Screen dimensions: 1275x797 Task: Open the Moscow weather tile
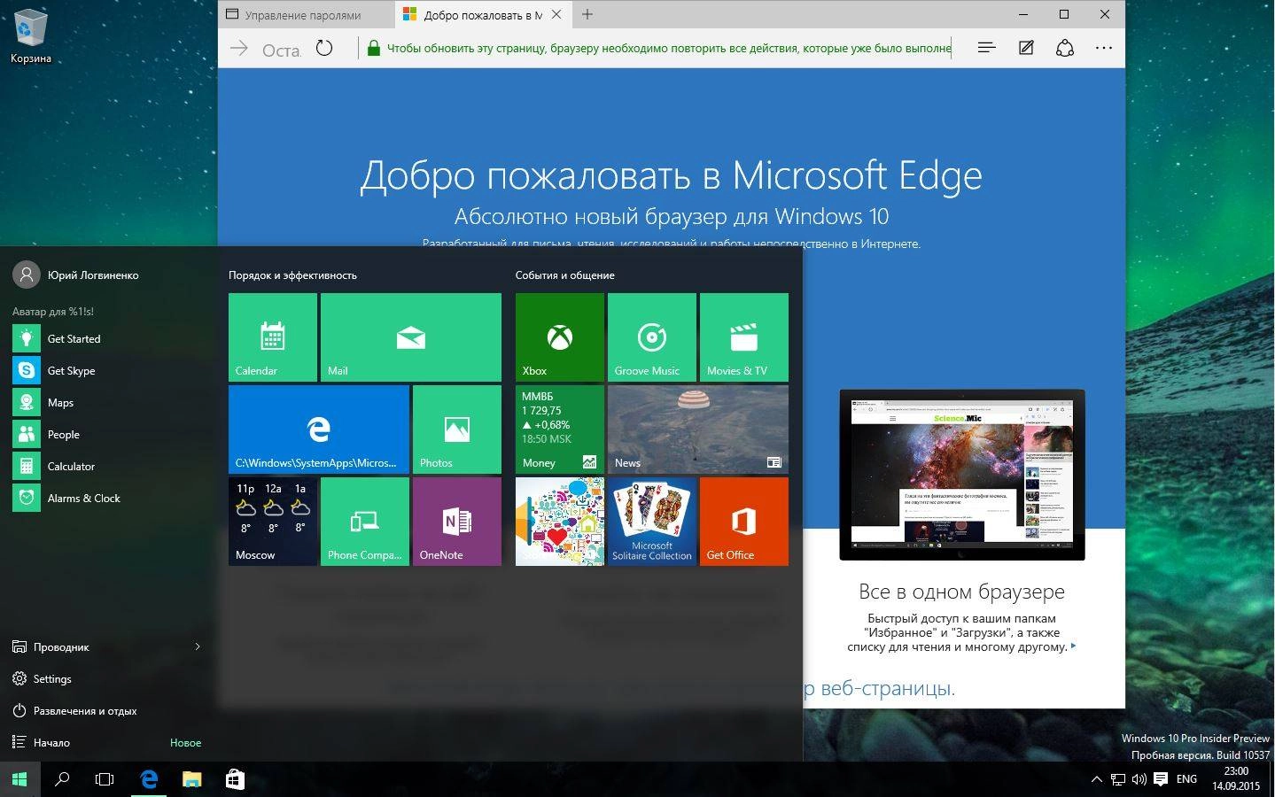coord(273,522)
